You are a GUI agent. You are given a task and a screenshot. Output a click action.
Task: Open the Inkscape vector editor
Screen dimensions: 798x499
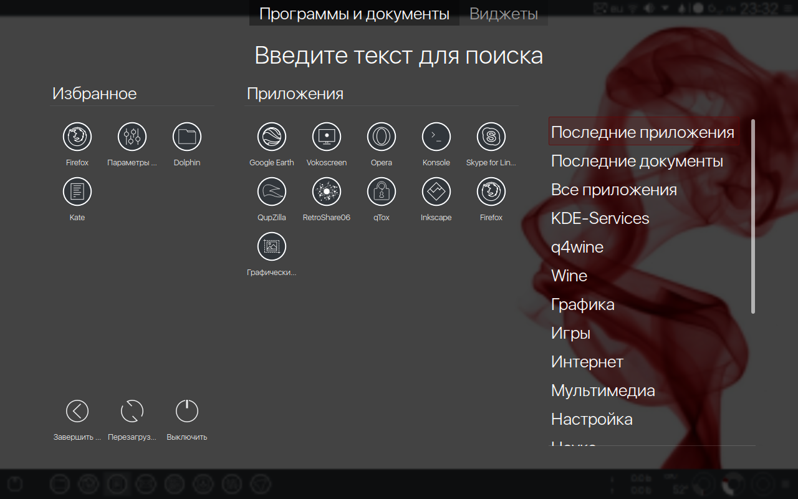[436, 191]
